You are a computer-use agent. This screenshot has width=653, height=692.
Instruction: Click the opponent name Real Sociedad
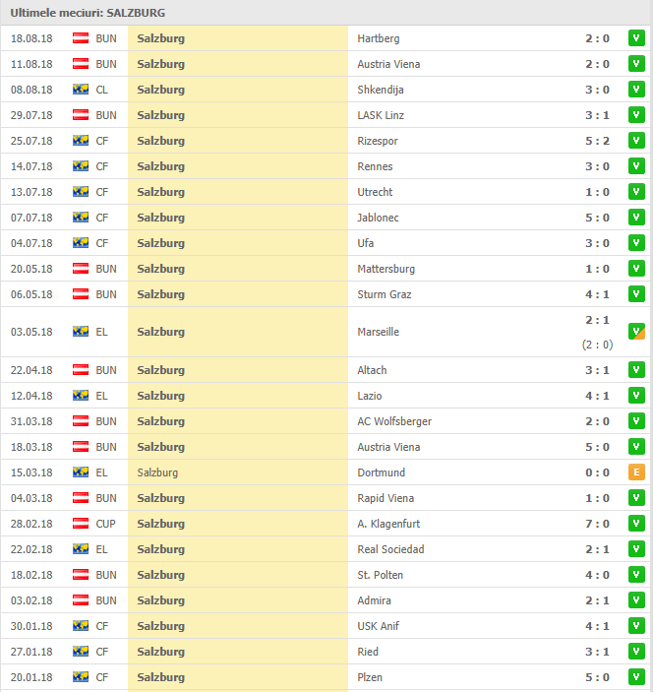click(390, 549)
